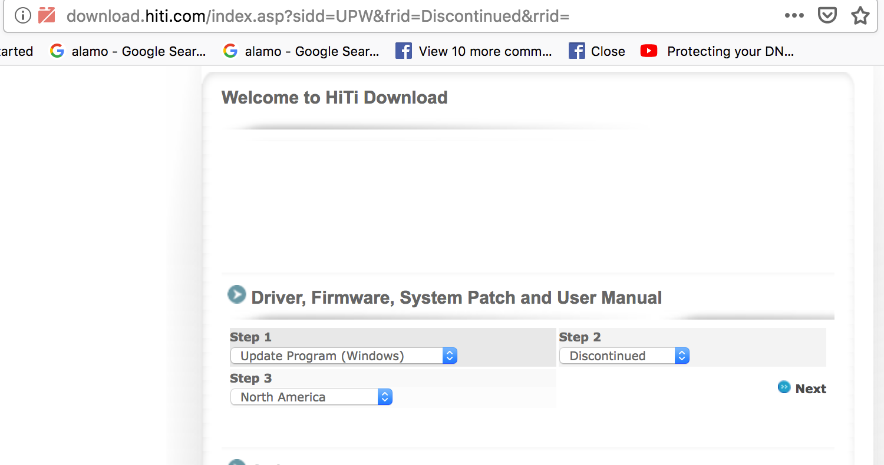Click the Step 3 label
This screenshot has height=465, width=884.
tap(250, 378)
